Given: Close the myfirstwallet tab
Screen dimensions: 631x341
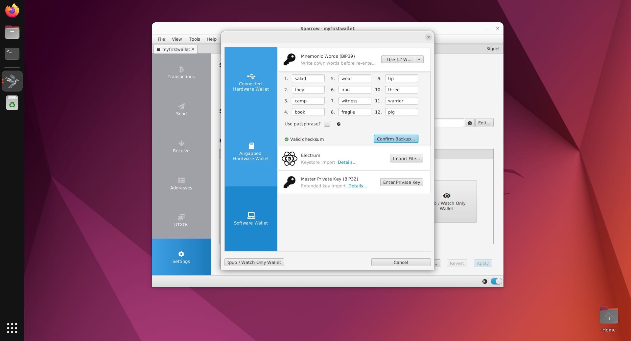Looking at the screenshot, I should coord(193,49).
